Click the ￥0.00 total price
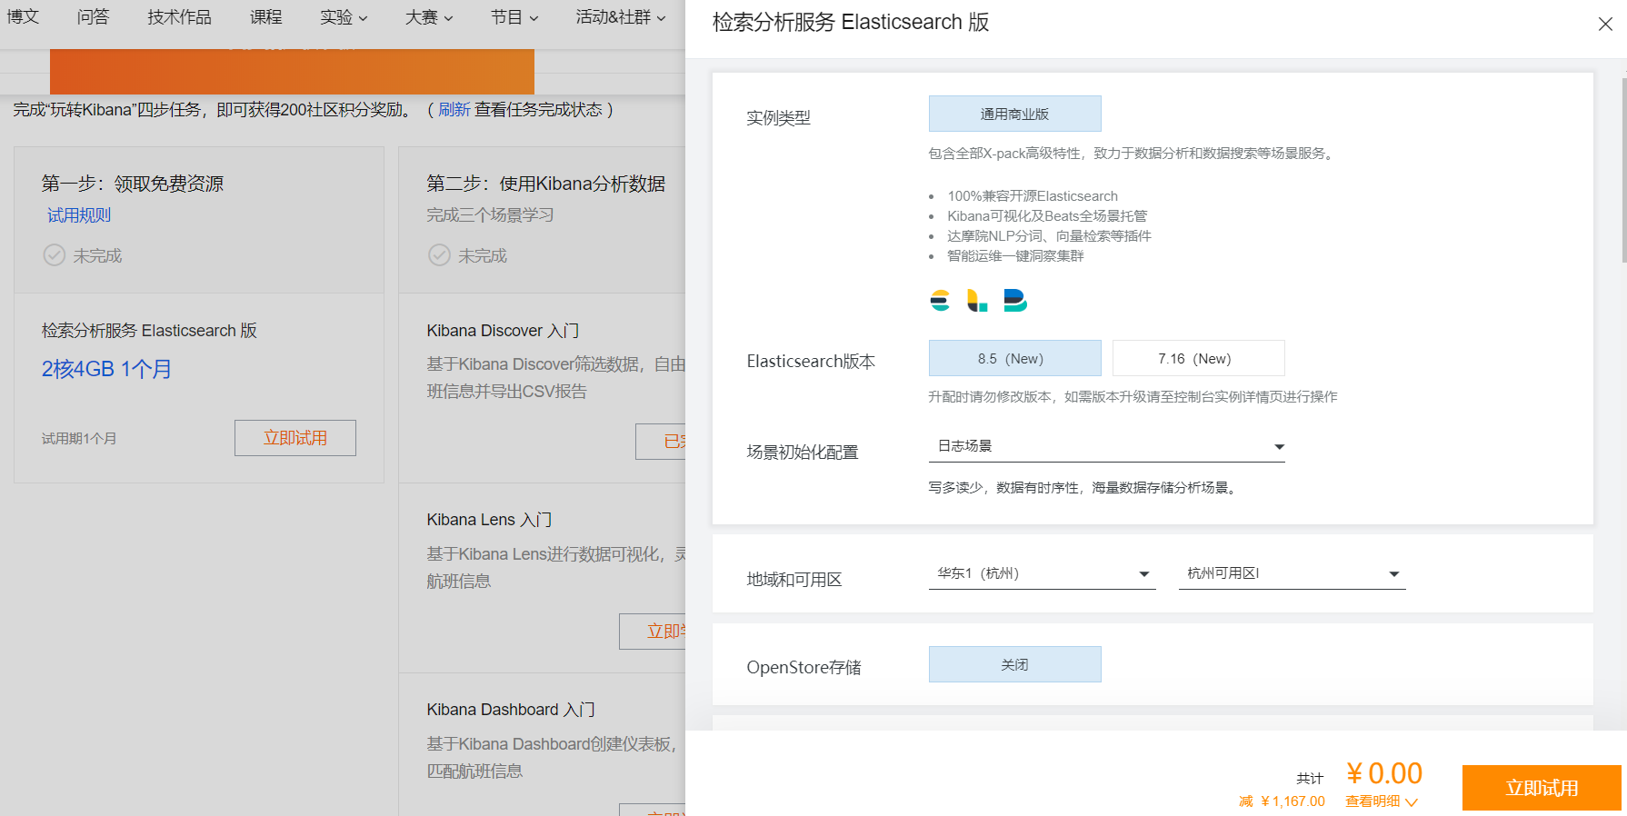 pyautogui.click(x=1384, y=773)
